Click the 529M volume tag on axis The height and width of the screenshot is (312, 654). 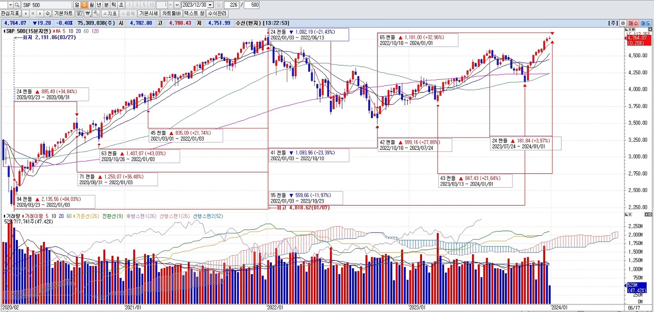(638, 288)
